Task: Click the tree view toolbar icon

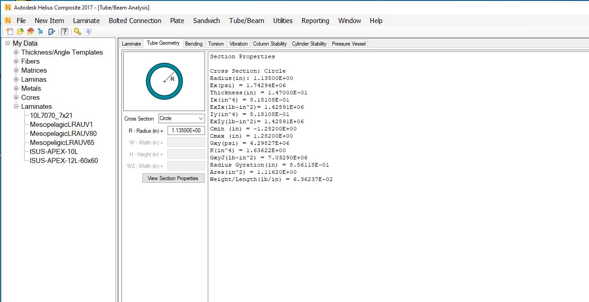Action: (41, 32)
